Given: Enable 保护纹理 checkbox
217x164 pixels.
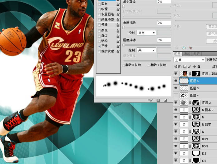Looking at the screenshot, I should click(99, 52).
